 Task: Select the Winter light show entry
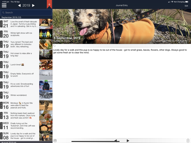pyautogui.click(x=26, y=34)
